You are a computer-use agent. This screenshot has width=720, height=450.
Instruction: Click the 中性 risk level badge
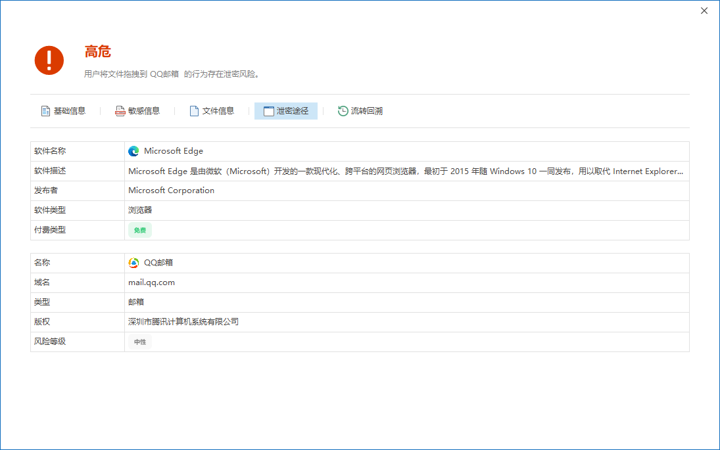pyautogui.click(x=140, y=342)
